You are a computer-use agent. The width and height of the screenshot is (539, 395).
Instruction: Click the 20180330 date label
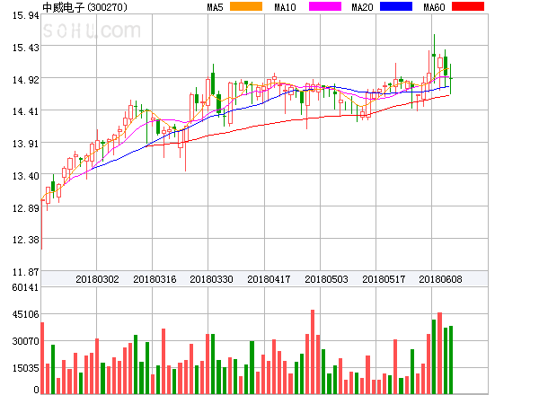tap(211, 279)
